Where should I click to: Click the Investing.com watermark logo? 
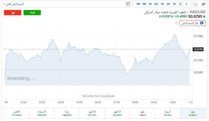coord(22,78)
